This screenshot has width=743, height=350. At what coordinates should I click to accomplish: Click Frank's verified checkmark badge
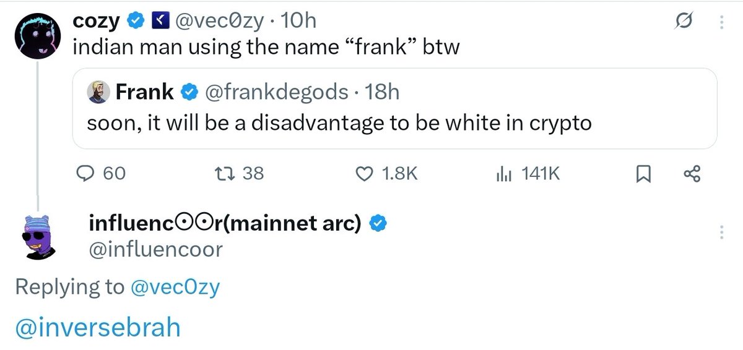(188, 92)
